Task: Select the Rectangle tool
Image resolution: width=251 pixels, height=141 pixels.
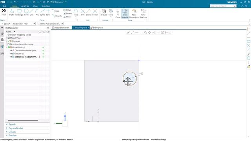Action: pyautogui.click(x=19, y=12)
